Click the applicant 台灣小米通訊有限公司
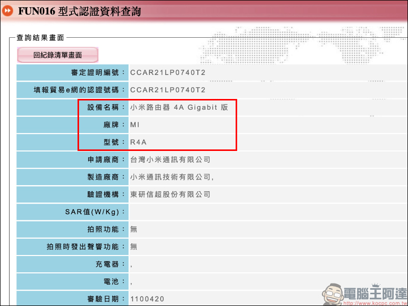 [170, 160]
